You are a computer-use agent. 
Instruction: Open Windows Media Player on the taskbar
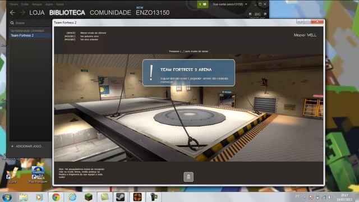point(39,197)
